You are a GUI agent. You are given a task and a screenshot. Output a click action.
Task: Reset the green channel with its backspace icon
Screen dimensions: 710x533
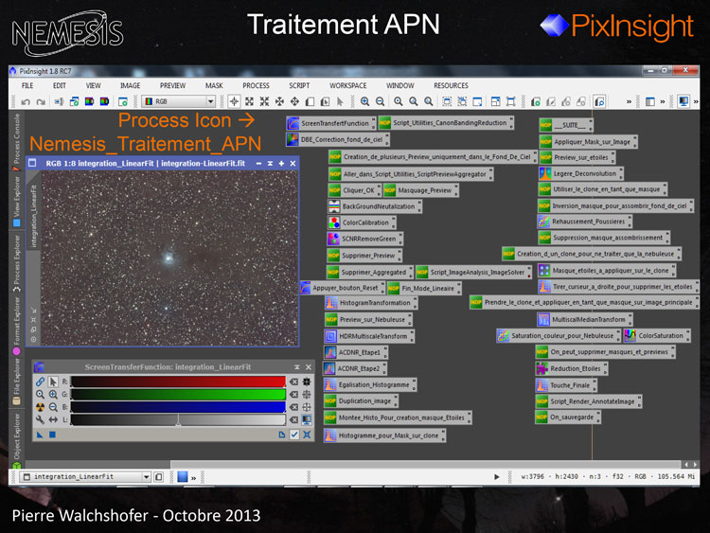click(293, 395)
